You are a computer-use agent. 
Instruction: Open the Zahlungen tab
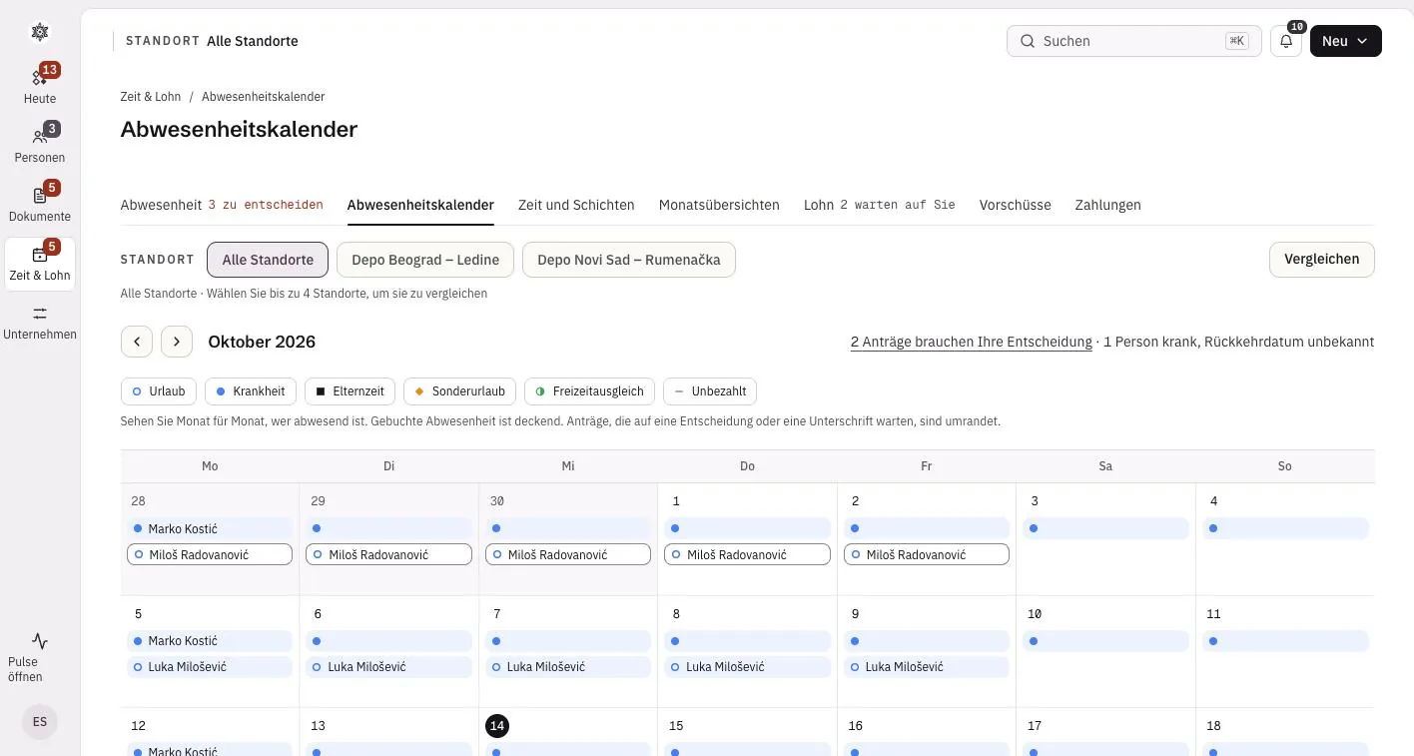[1107, 205]
